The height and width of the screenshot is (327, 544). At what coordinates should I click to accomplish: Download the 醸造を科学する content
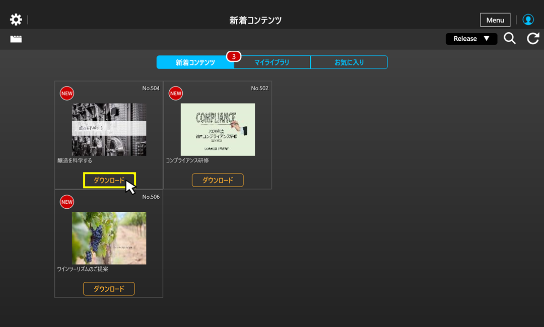pos(109,180)
